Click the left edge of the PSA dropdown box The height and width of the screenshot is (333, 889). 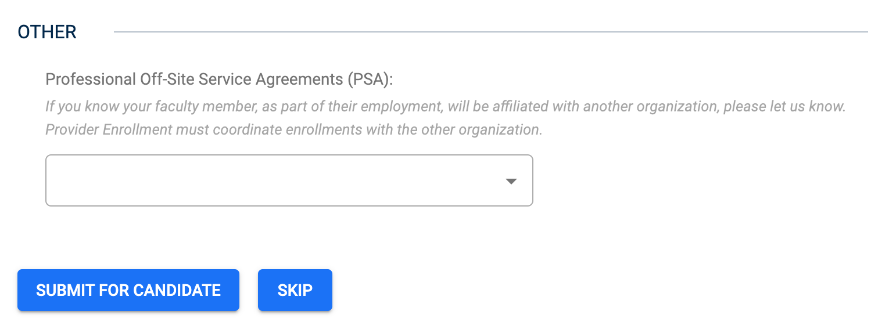click(x=49, y=180)
